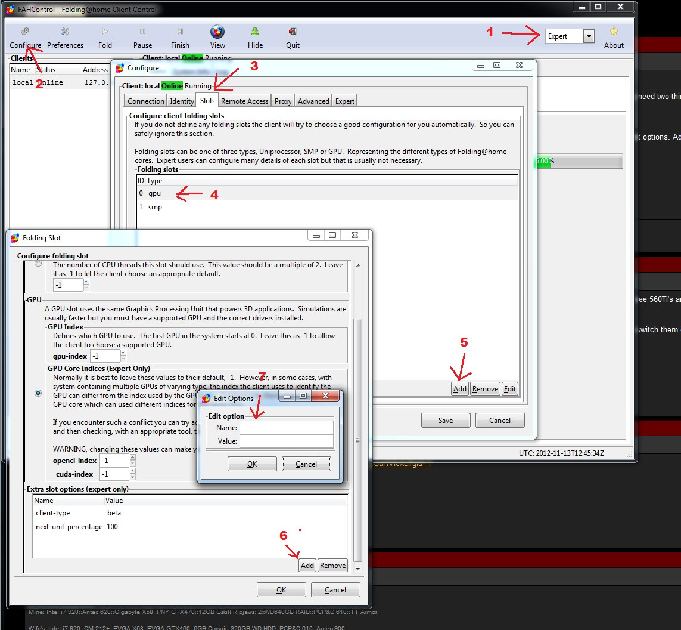This screenshot has height=630, width=681.
Task: Click the Value field in Edit Options
Action: point(287,441)
